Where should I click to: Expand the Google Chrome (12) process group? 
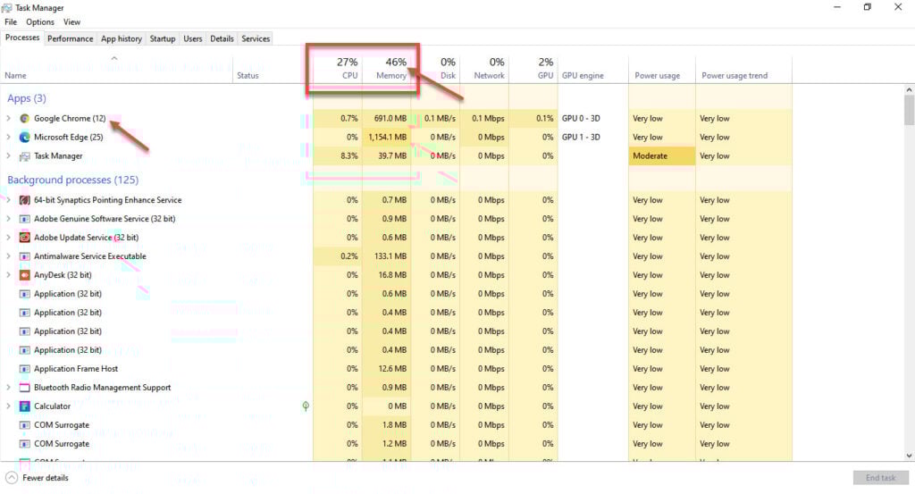click(x=8, y=119)
